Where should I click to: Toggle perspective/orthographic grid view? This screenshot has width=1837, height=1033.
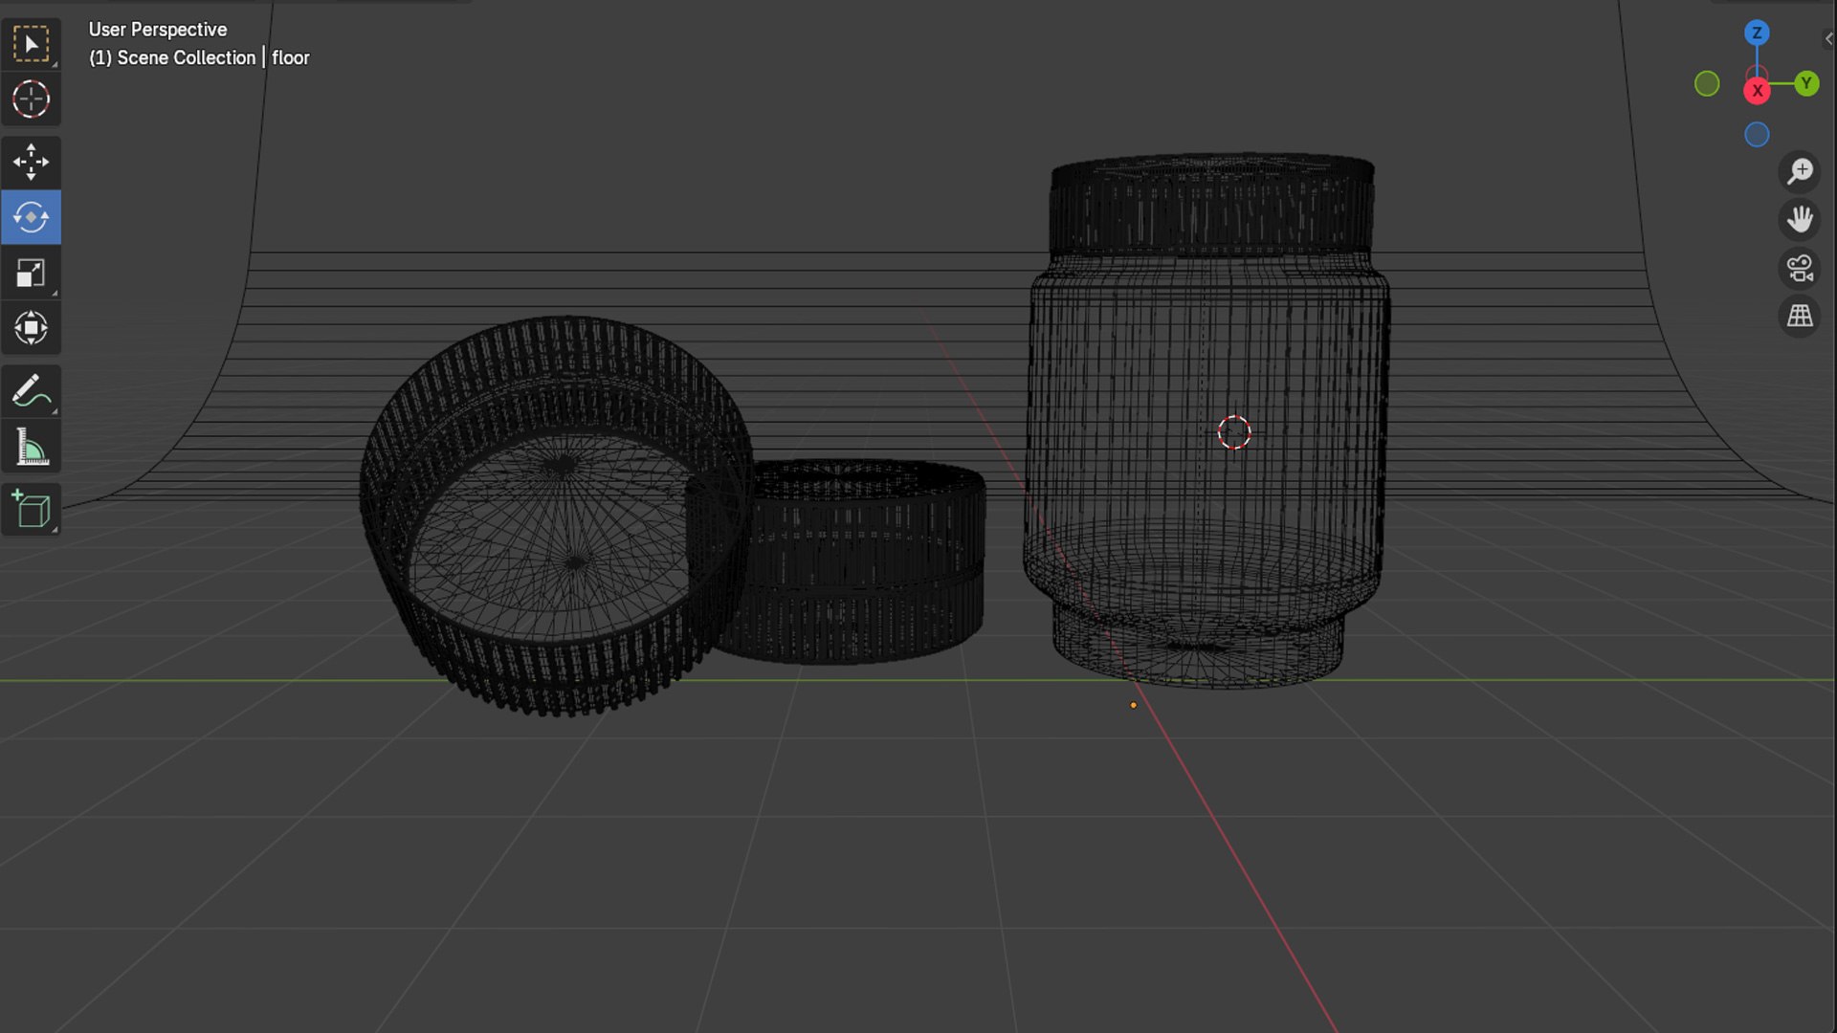1800,317
